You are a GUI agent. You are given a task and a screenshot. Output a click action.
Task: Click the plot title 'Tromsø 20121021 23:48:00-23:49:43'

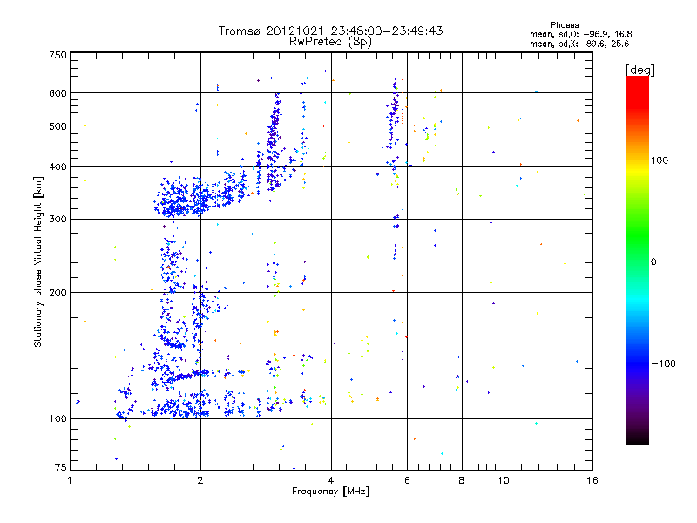coord(330,31)
